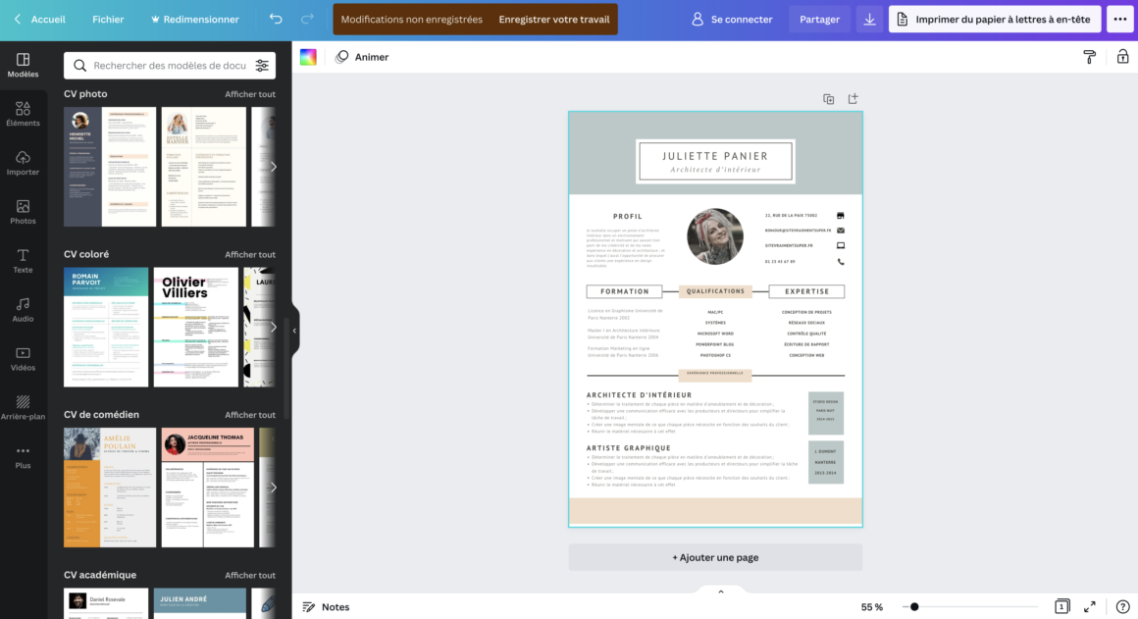Screen dimensions: 1138x619
Task: Select the Jacqueline Thomas CV template
Action: [x=208, y=487]
